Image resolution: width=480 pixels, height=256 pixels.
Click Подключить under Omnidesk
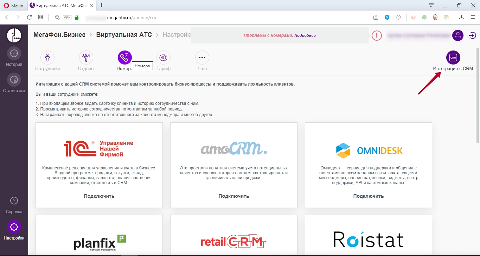click(369, 196)
